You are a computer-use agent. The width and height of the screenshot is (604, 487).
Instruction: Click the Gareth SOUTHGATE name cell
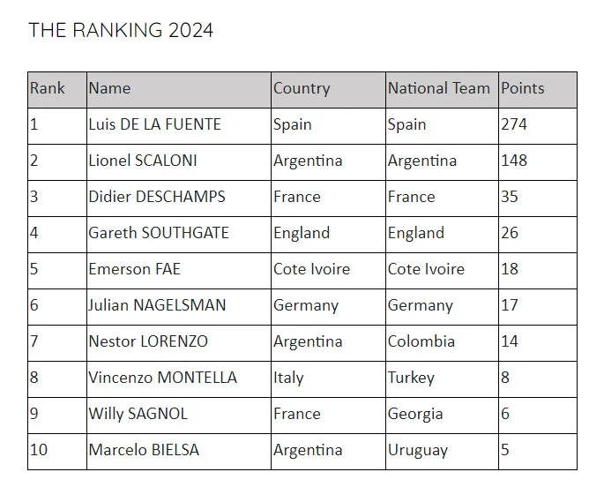(159, 233)
